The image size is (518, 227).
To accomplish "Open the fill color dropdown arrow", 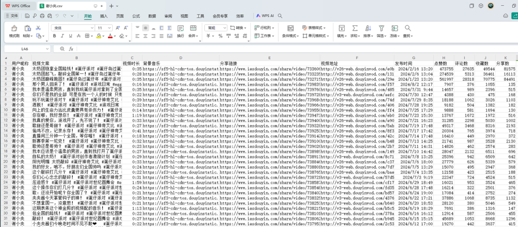I will 103,36.
